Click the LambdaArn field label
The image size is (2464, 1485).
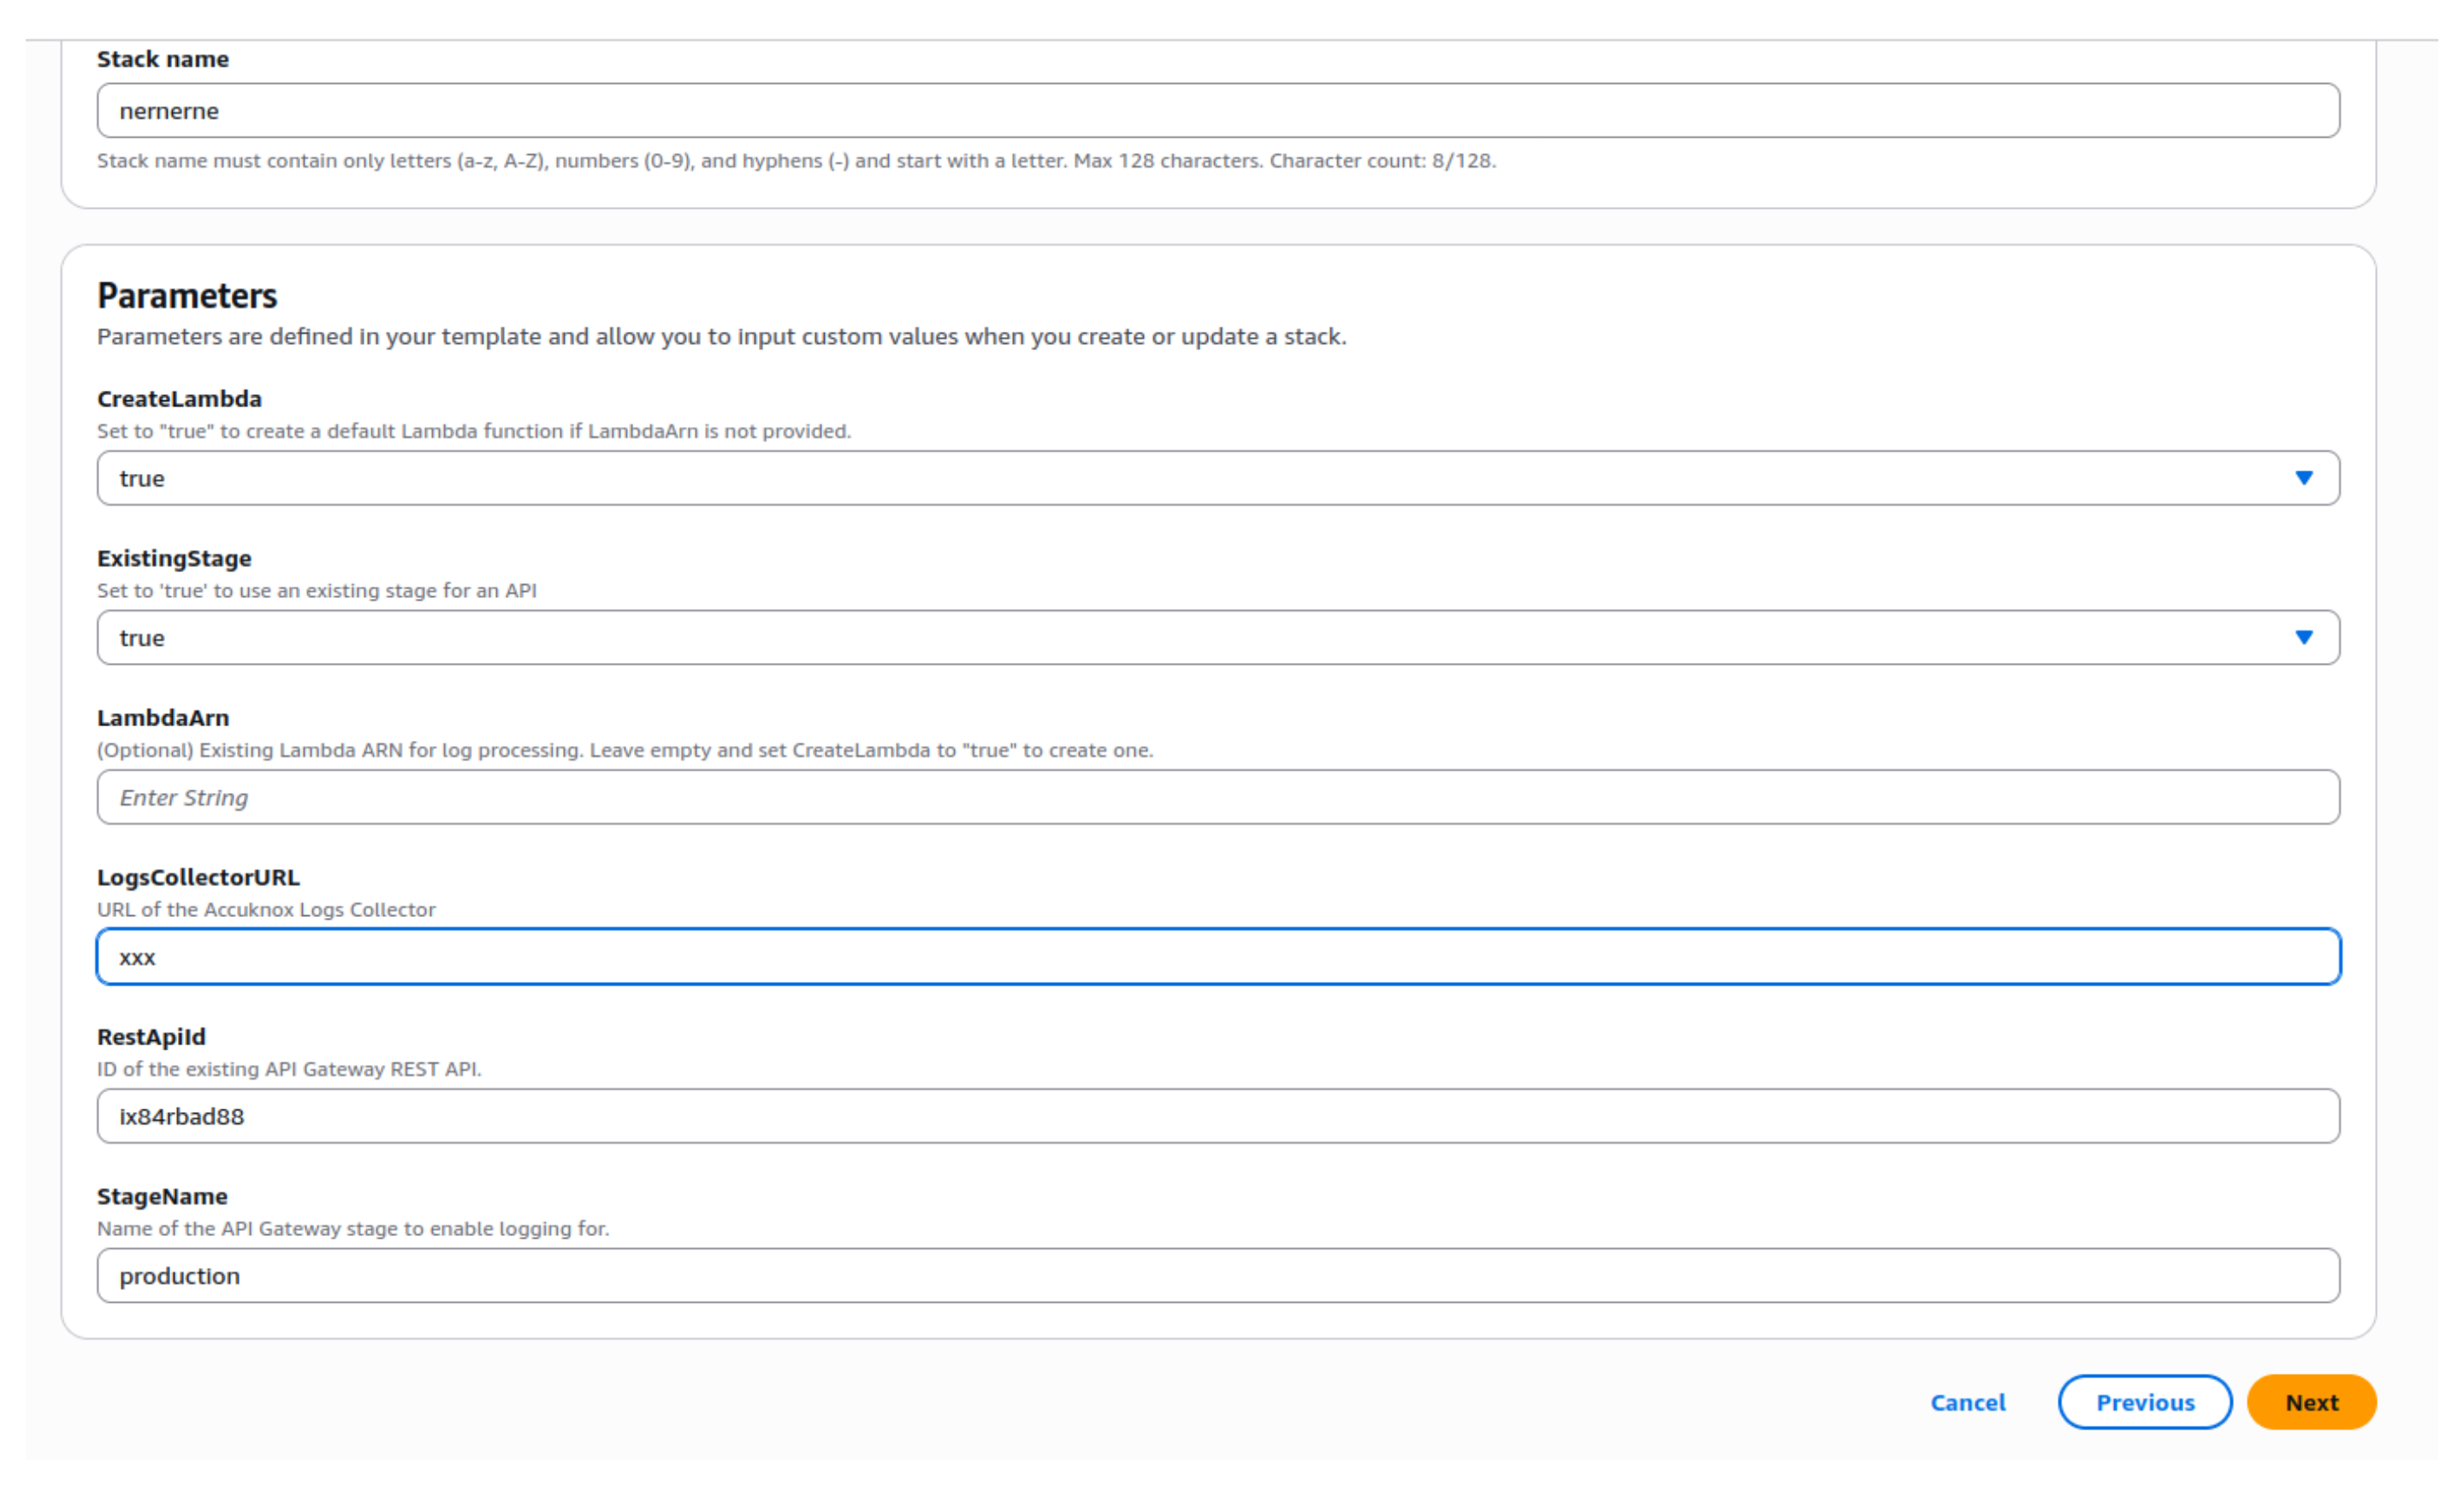pos(163,718)
